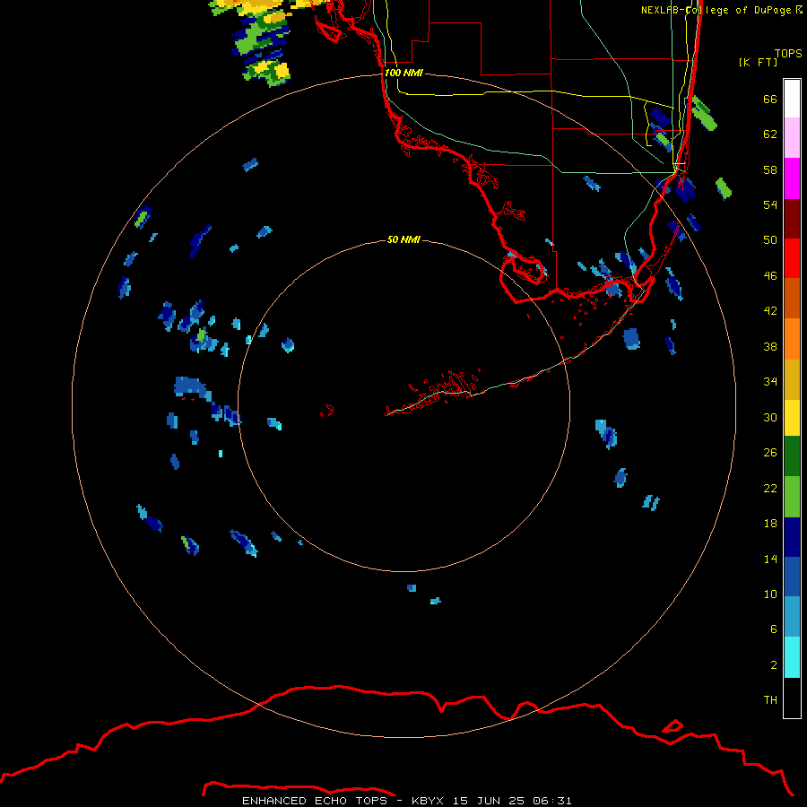Click the bright red 50 kft legend swatch

tap(792, 258)
